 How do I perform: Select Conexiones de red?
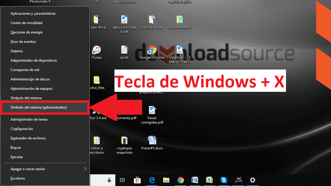click(x=45, y=70)
